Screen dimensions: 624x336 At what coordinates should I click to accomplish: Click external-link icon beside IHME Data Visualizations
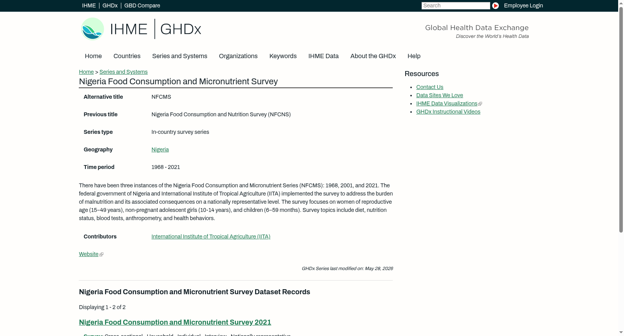pos(480,104)
